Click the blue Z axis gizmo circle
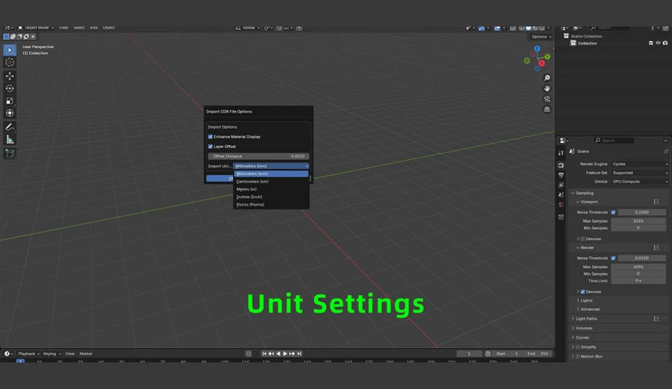The width and height of the screenshot is (672, 389). pos(537,49)
